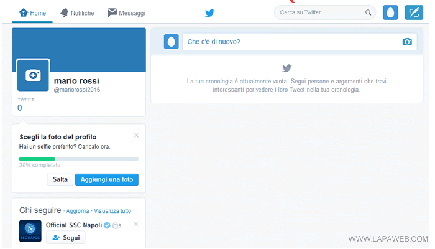Click the profile completion progress bar

(79, 159)
